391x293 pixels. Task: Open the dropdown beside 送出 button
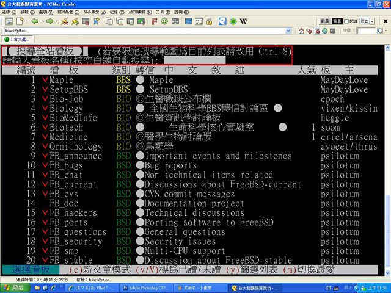(372, 21)
